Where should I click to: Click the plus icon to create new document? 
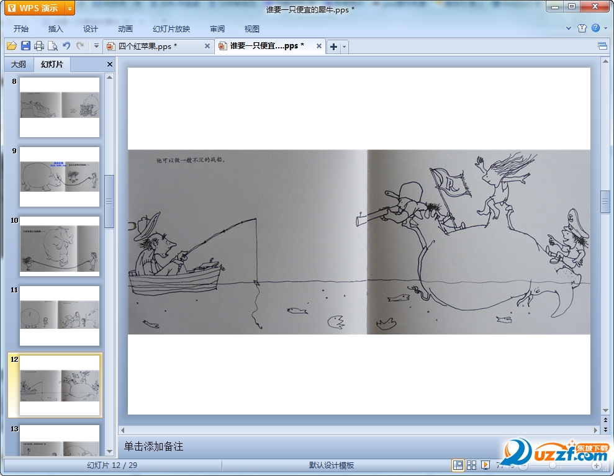333,47
